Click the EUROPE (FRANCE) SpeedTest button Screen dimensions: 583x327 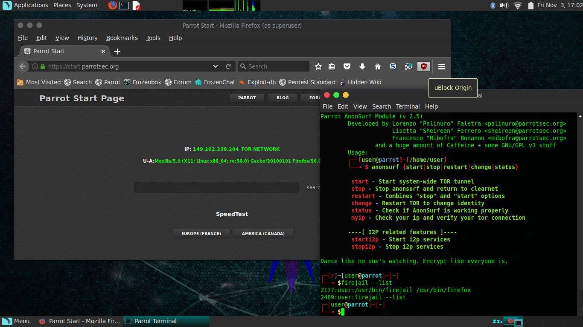201,233
